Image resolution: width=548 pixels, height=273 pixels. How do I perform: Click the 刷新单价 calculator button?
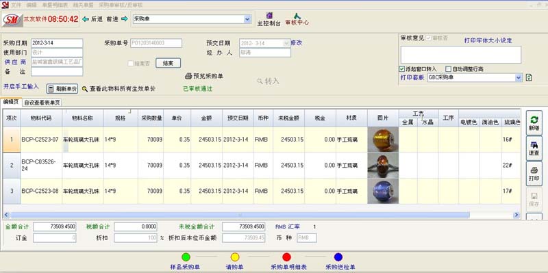coord(62,89)
